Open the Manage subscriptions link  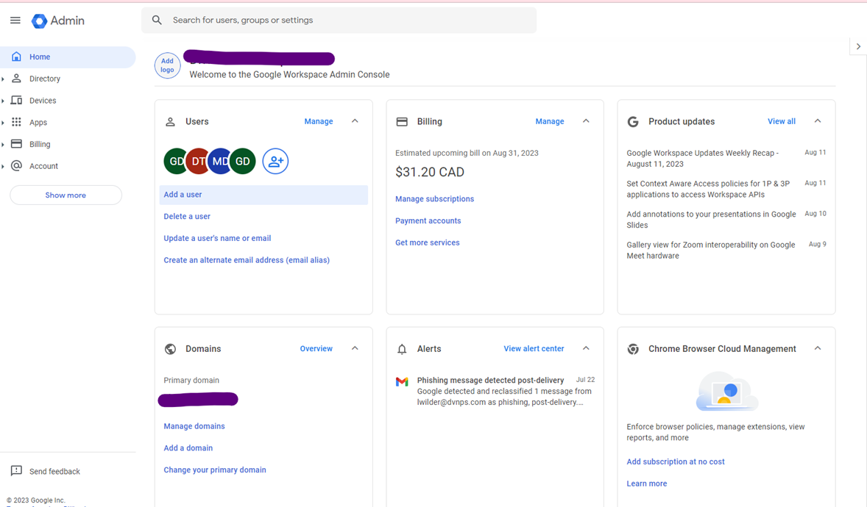[x=434, y=199]
